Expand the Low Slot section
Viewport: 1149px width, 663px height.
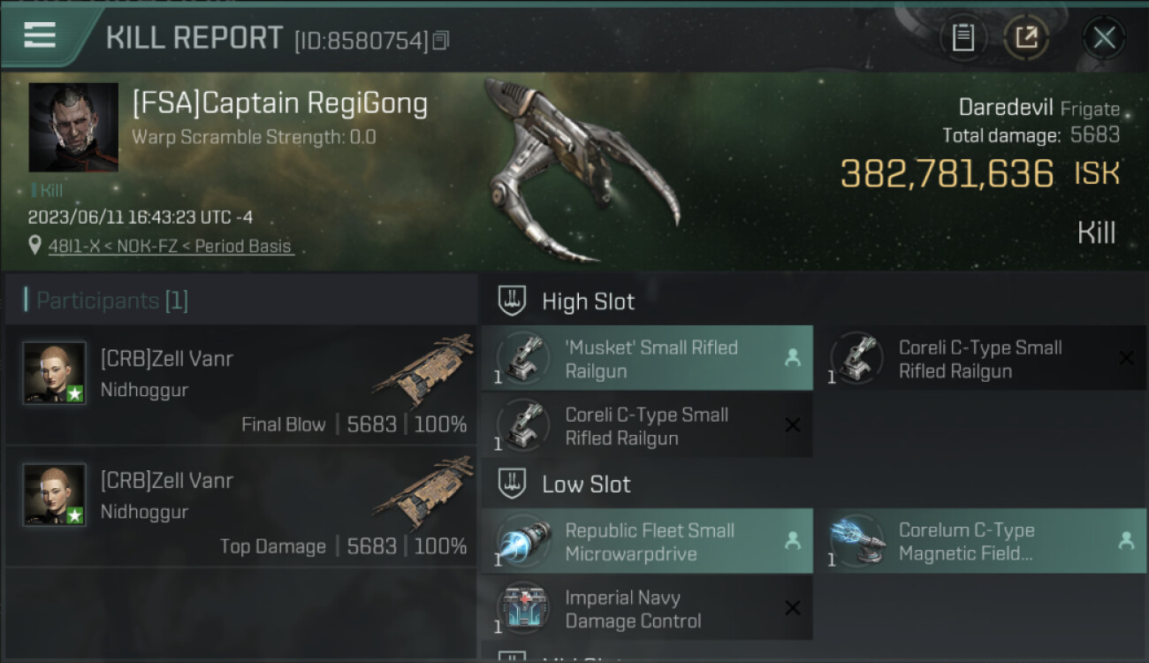566,484
